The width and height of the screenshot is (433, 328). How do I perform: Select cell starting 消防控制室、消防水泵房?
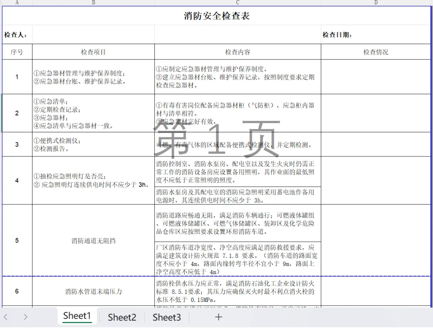238,172
